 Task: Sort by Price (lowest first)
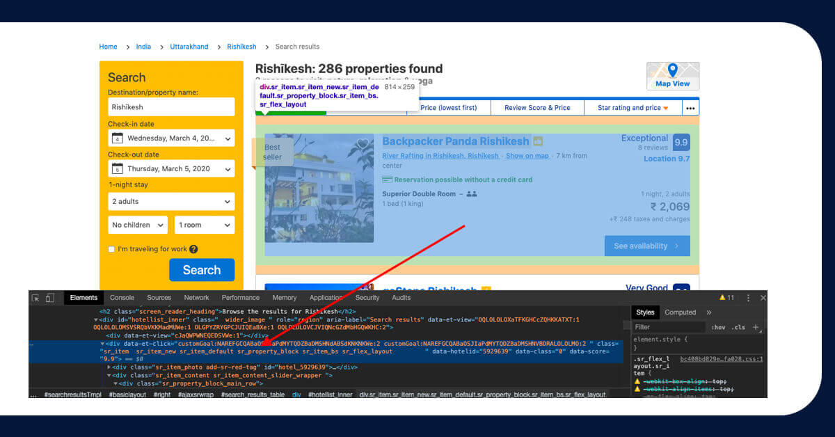(449, 108)
